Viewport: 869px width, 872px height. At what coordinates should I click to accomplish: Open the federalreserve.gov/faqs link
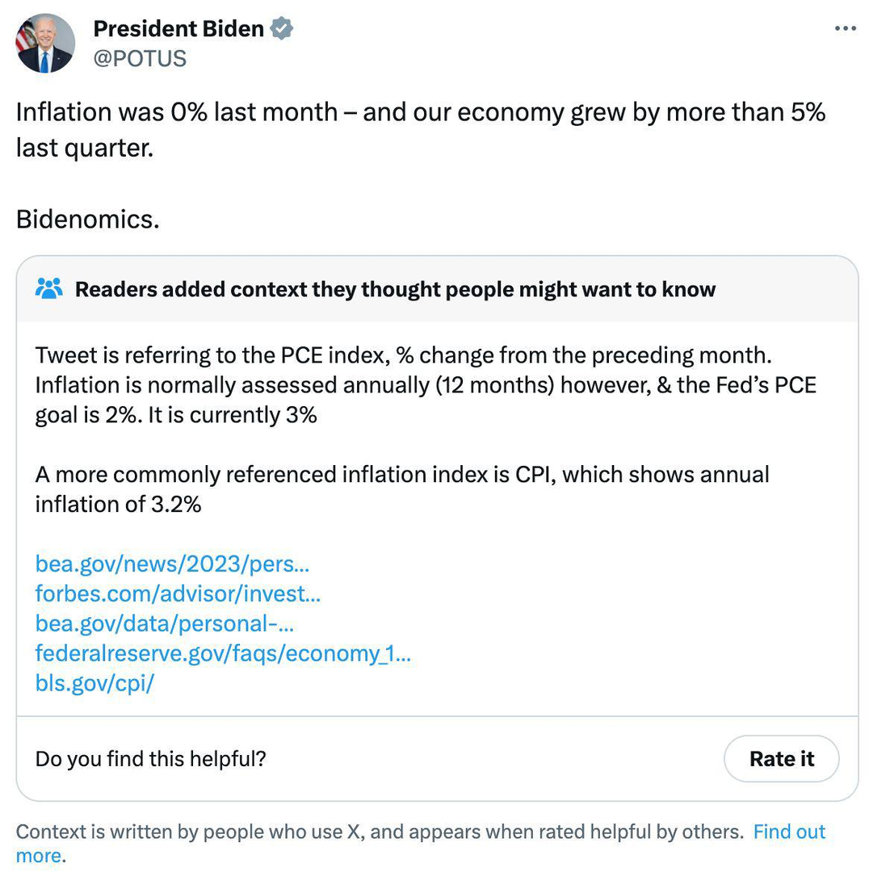[223, 653]
